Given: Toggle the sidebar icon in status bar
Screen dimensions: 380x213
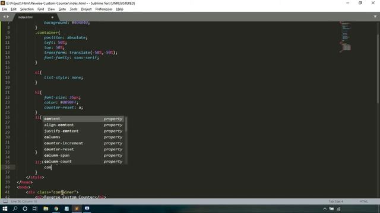Looking at the screenshot, I should coord(5,201).
